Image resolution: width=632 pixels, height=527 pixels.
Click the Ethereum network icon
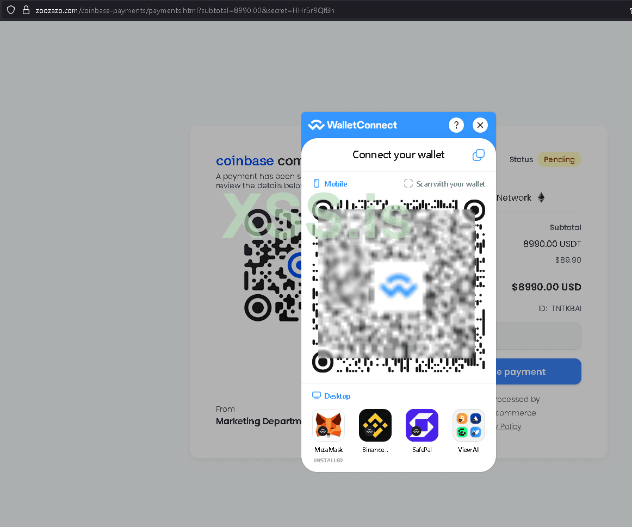tap(541, 197)
